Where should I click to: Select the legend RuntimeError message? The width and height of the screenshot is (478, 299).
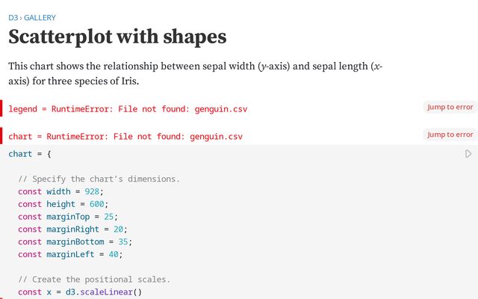128,109
